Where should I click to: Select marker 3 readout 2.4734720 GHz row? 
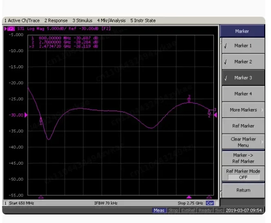tap(63, 47)
